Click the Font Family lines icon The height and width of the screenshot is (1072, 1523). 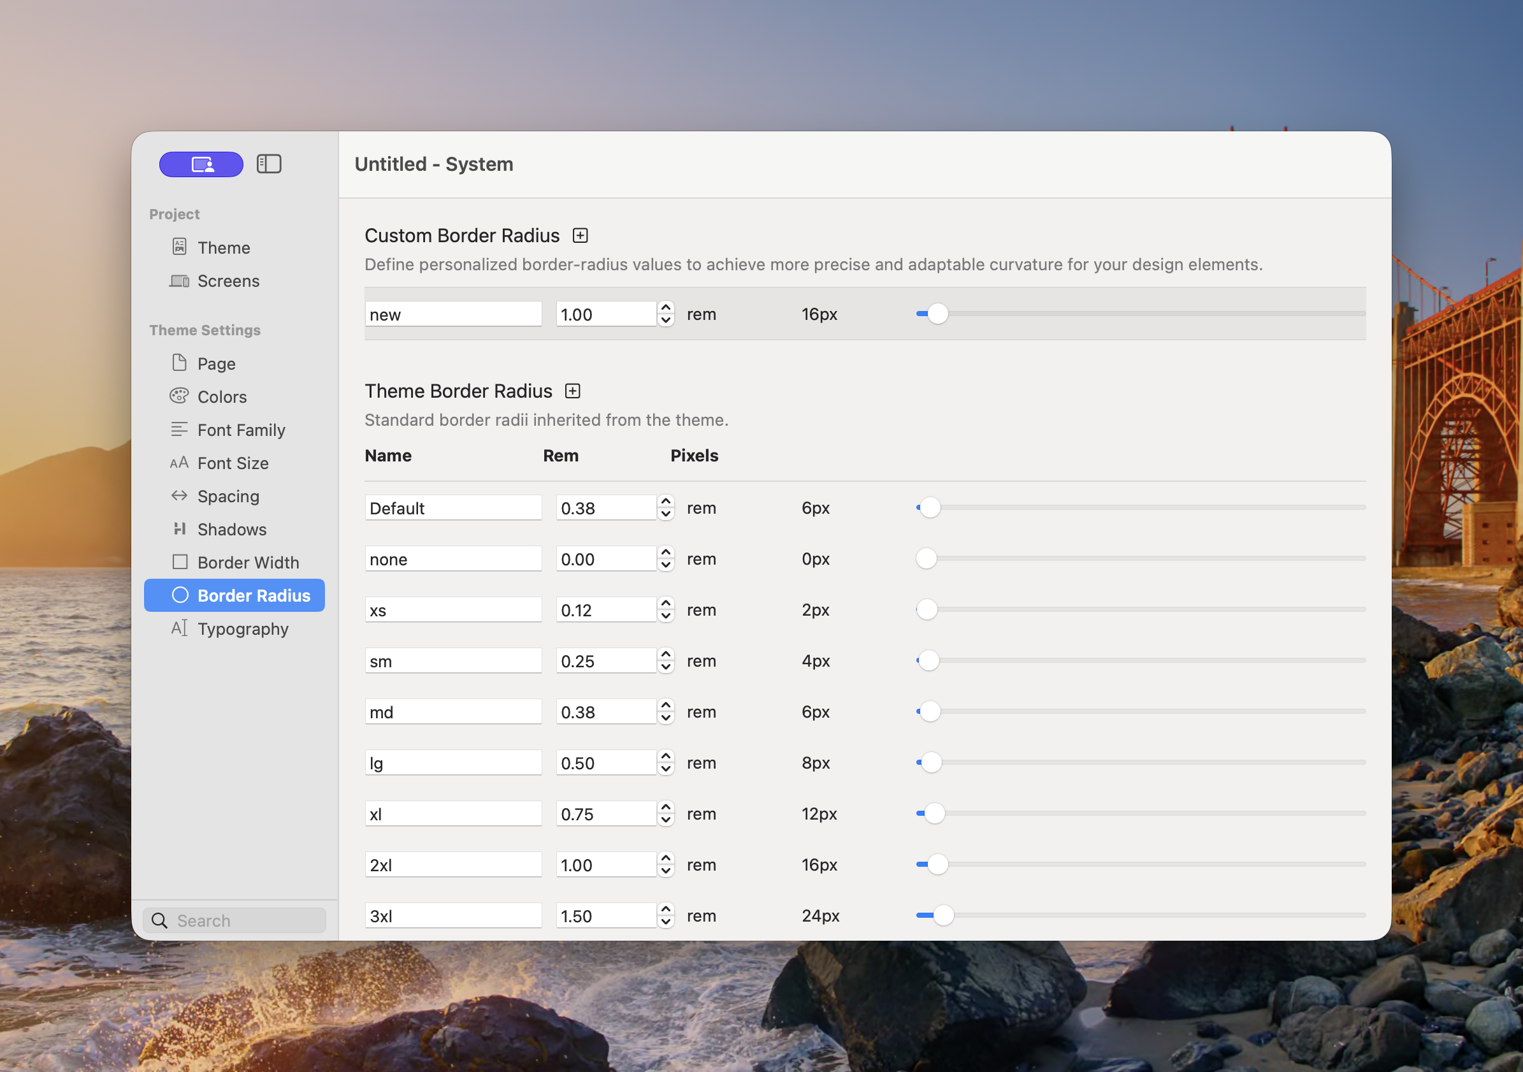point(179,429)
